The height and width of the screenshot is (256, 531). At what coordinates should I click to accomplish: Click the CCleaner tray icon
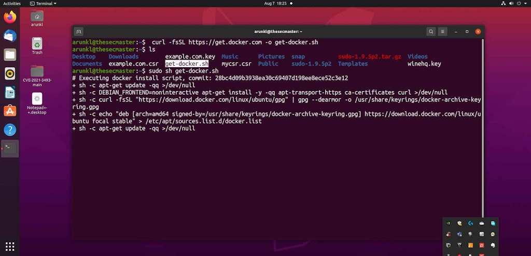point(449,234)
